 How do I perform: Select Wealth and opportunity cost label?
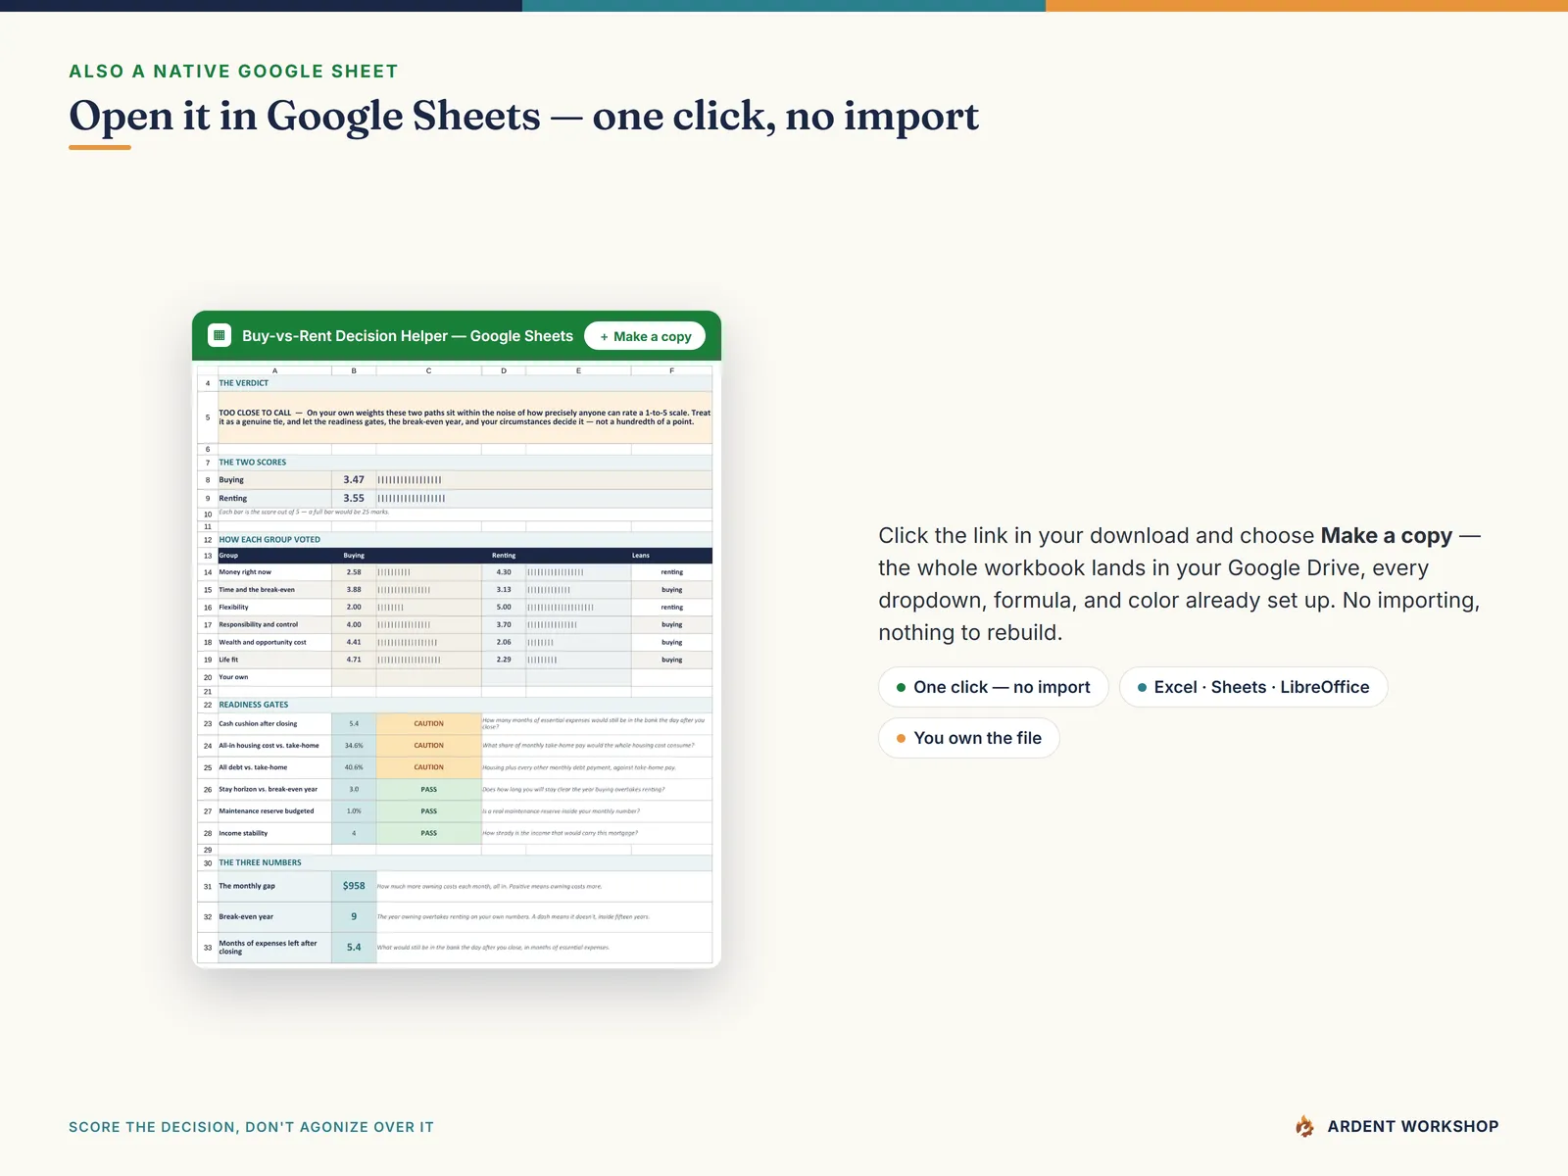coord(263,643)
